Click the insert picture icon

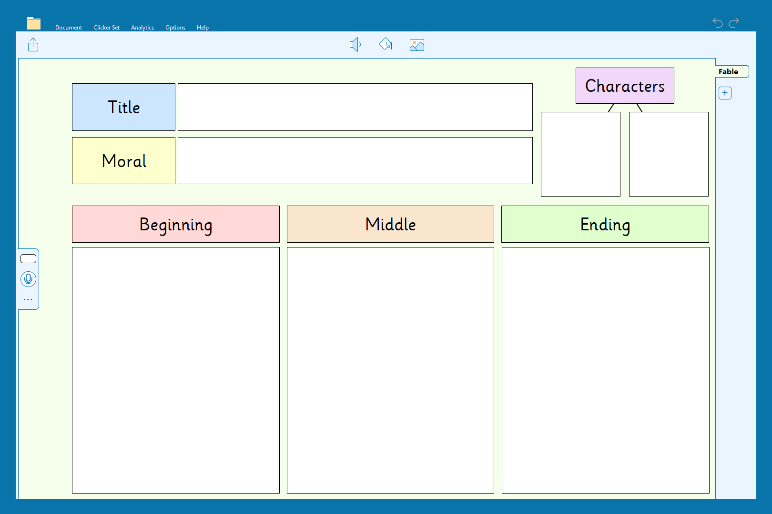[416, 45]
